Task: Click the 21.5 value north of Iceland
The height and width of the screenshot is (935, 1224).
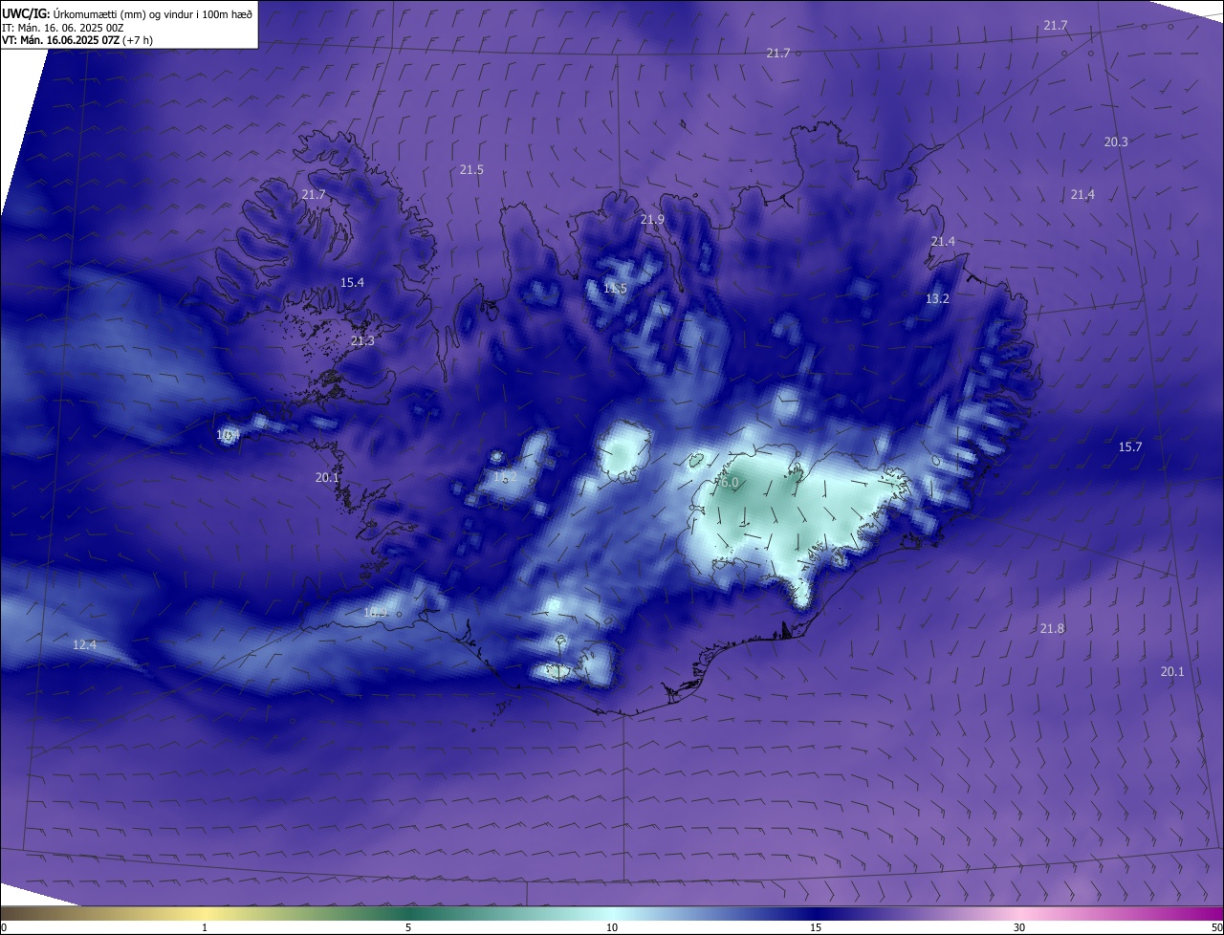Action: coord(471,169)
